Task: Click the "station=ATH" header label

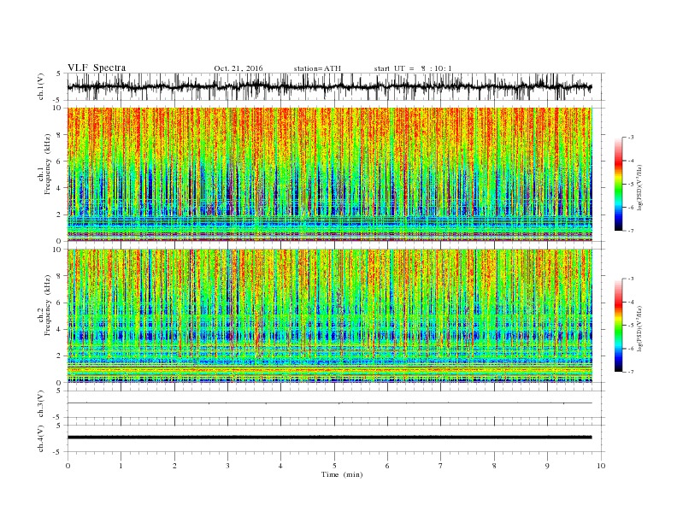Action: pos(317,68)
